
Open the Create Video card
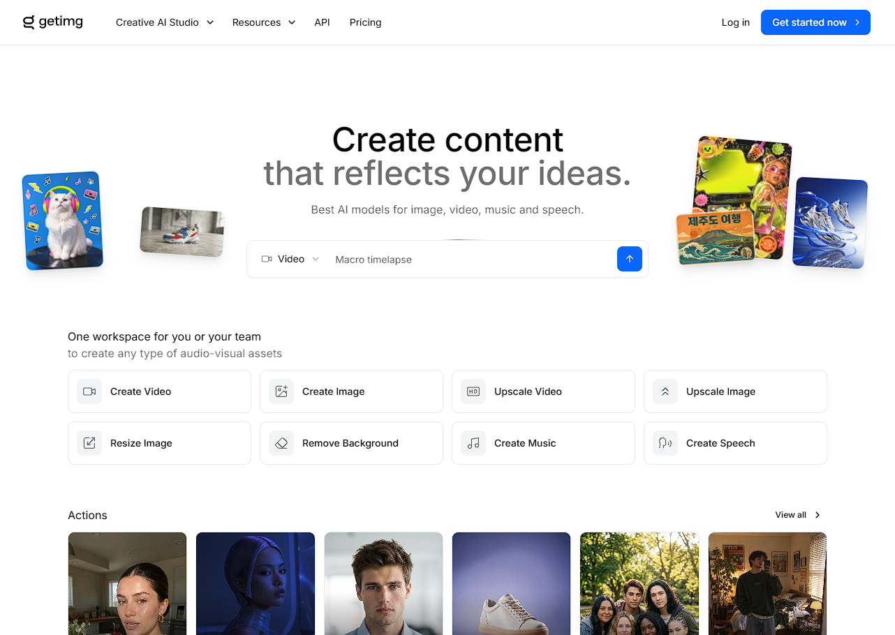159,391
